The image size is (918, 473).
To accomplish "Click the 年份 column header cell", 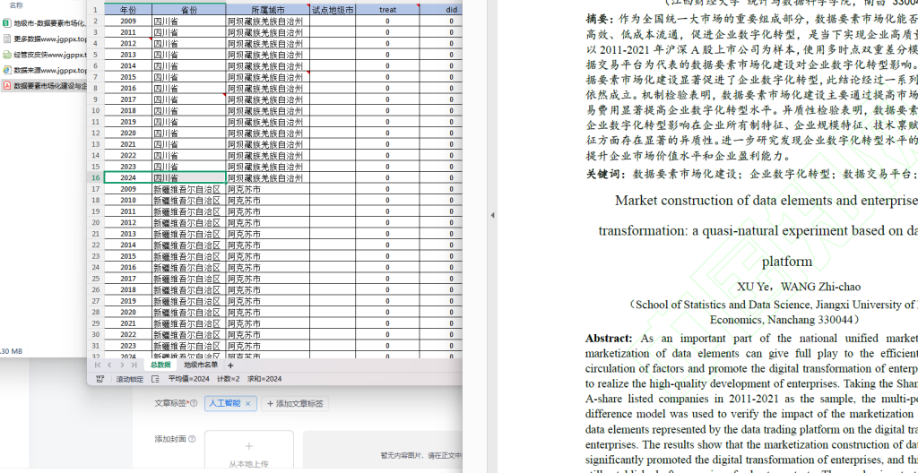I will pos(128,9).
